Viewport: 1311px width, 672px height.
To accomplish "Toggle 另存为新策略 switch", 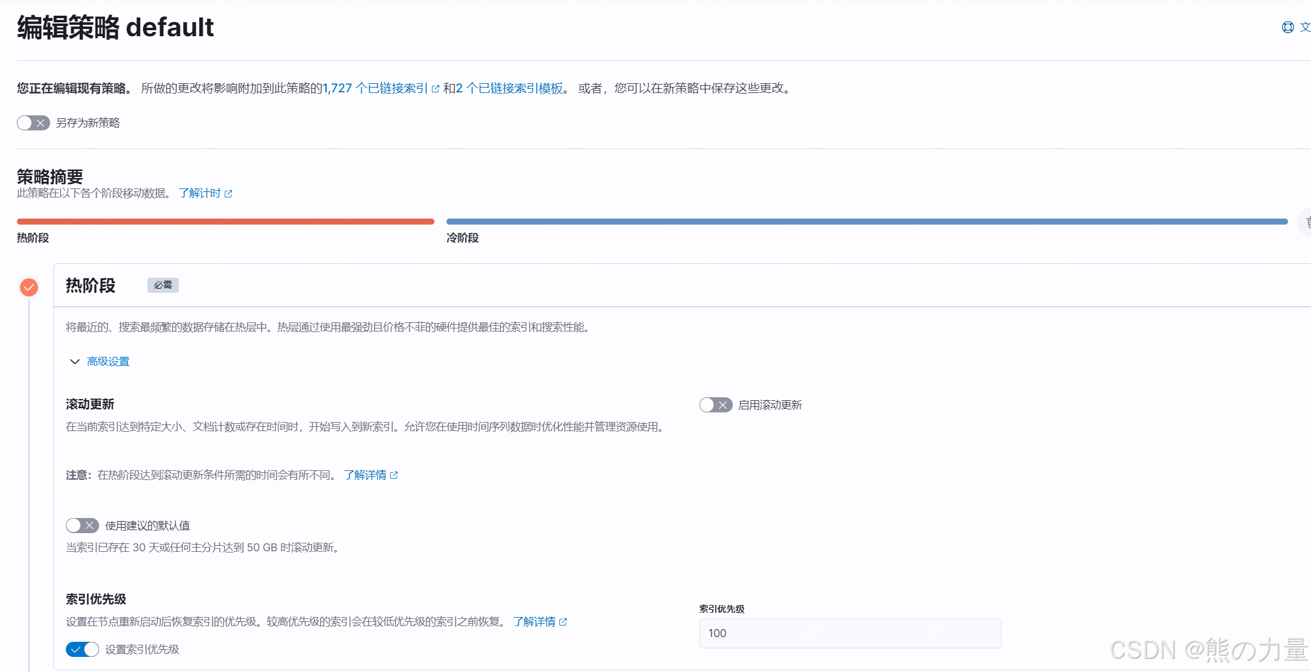I will coord(33,123).
